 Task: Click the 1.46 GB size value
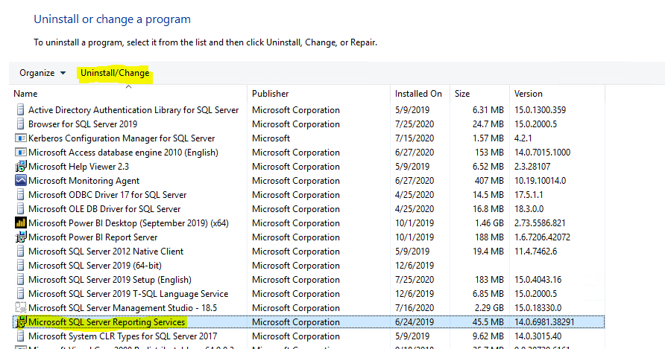[489, 222]
